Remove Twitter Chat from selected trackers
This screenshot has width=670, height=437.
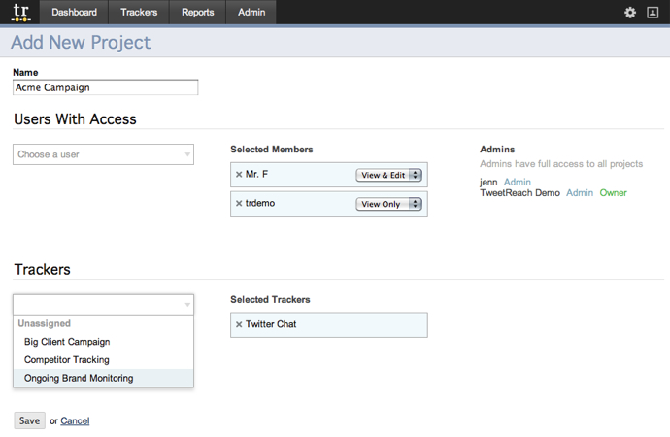point(239,324)
